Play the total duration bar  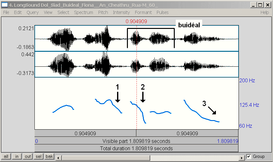point(136,148)
